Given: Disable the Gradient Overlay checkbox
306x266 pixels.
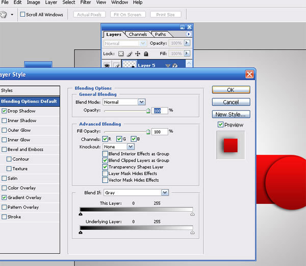Looking at the screenshot, I should coord(5,197).
